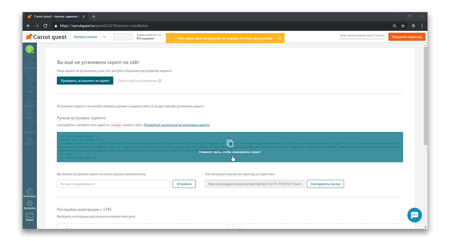This screenshot has height=241, width=450.
Task: Open Настройки gear in the sidebar
Action: click(30, 205)
